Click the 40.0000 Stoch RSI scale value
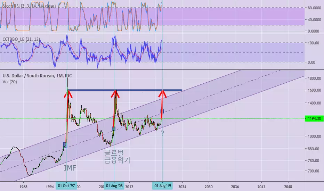The width and height of the screenshot is (324, 191). [x=314, y=19]
